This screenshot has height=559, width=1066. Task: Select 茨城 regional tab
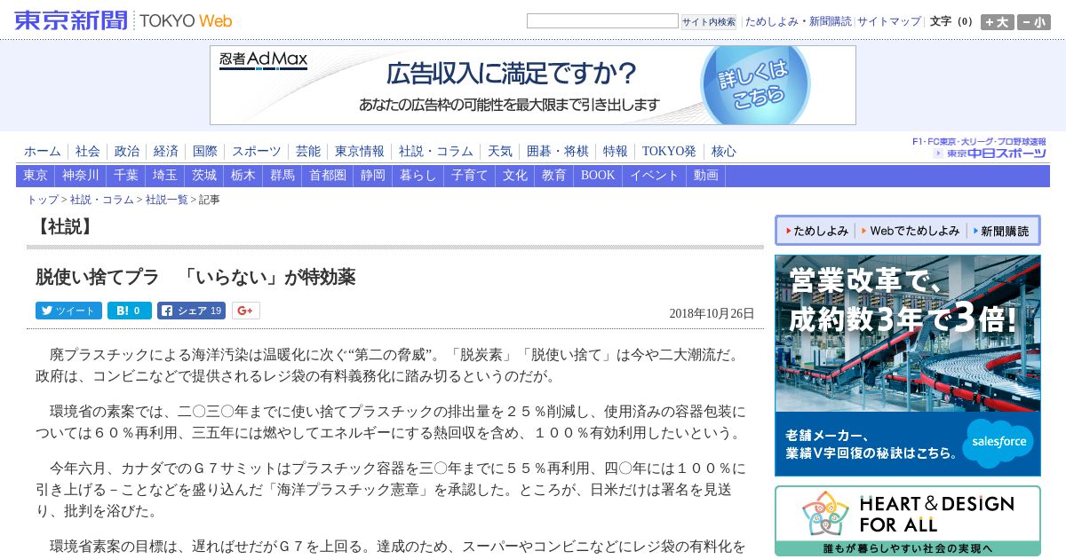[204, 176]
